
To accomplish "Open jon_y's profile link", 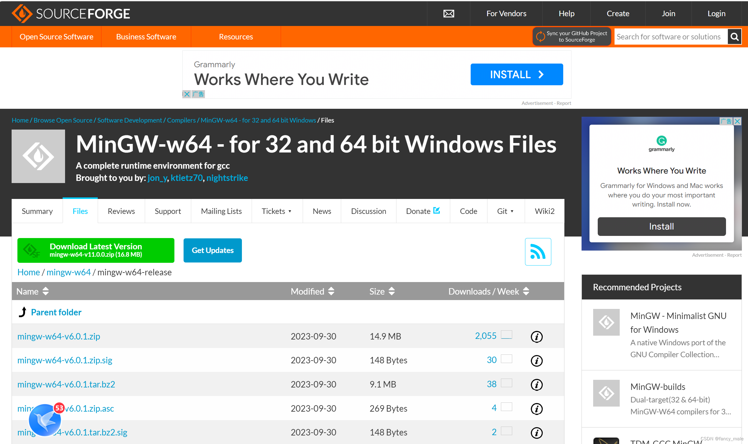I will (x=157, y=178).
